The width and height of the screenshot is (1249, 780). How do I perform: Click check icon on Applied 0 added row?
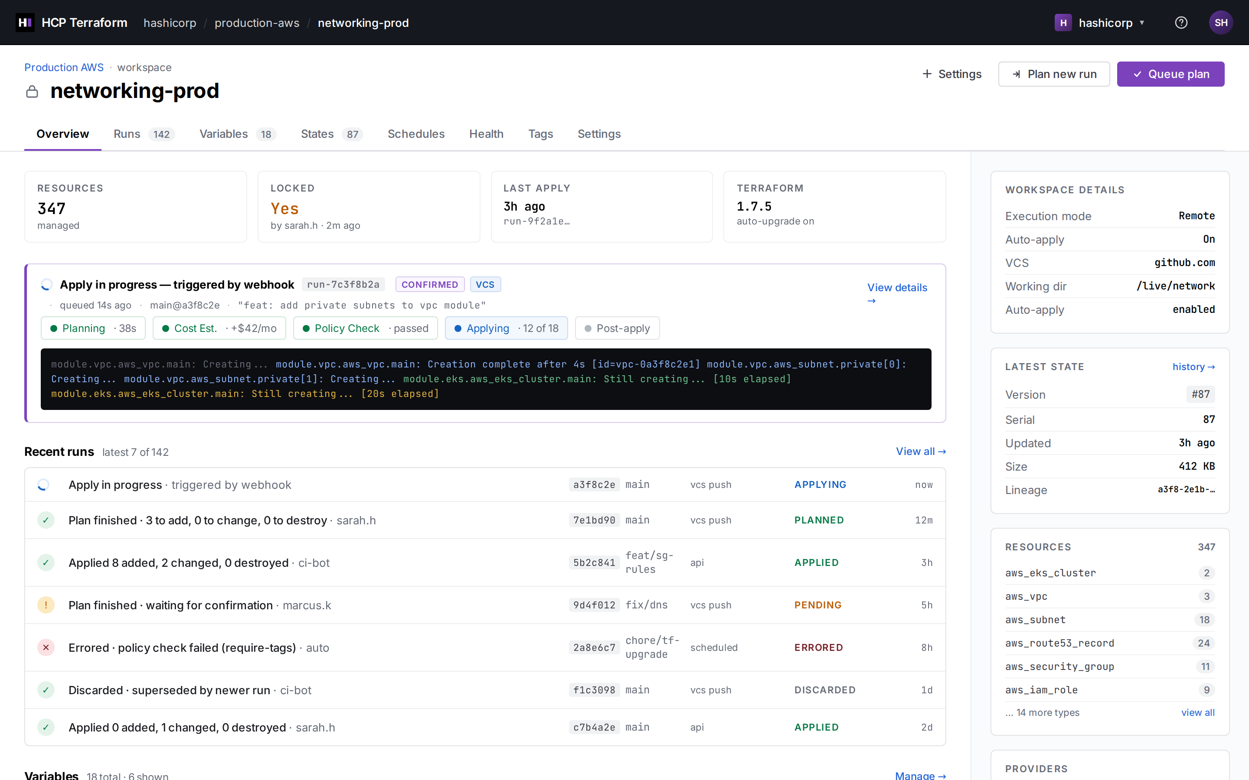tap(46, 727)
